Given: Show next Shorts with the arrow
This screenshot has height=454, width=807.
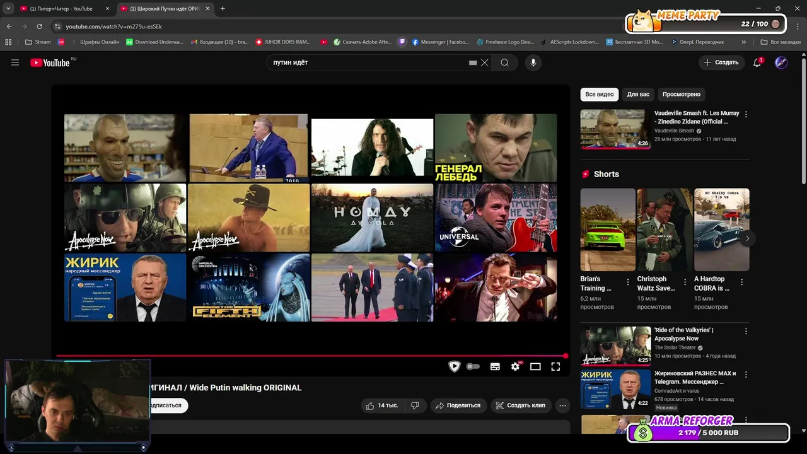Looking at the screenshot, I should pos(747,238).
